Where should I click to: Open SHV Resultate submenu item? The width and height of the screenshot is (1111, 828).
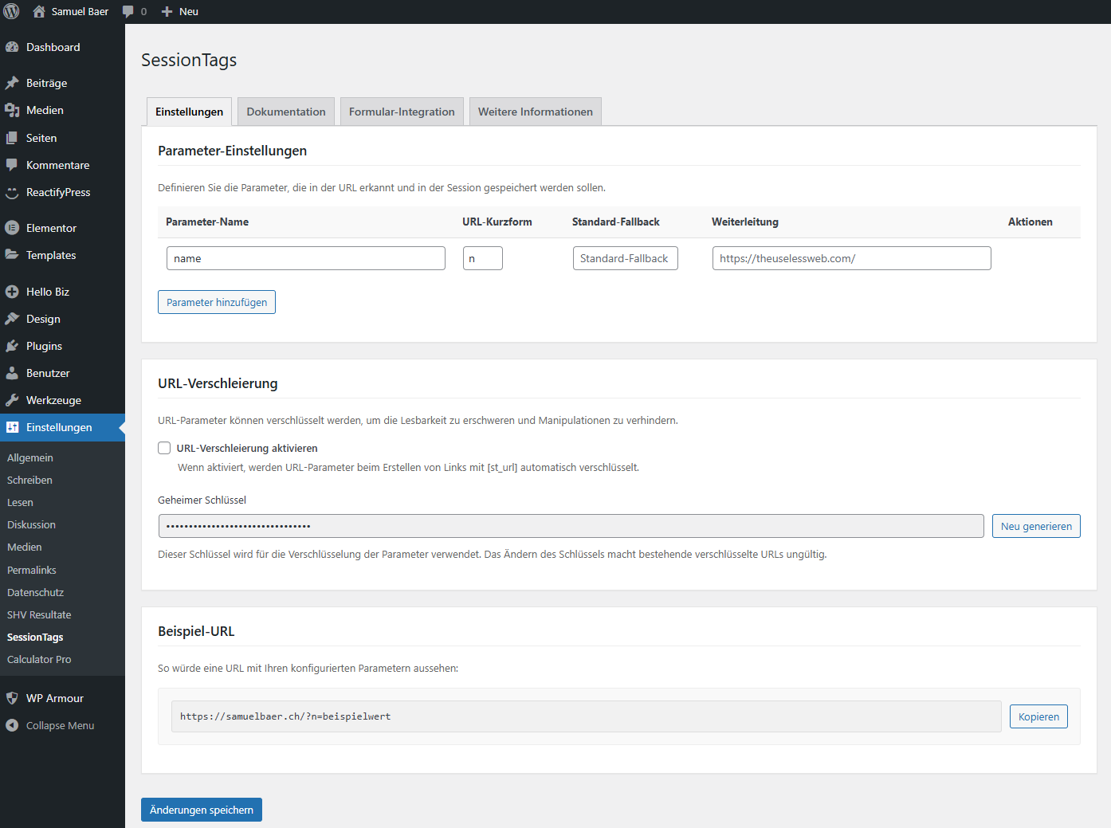[39, 614]
